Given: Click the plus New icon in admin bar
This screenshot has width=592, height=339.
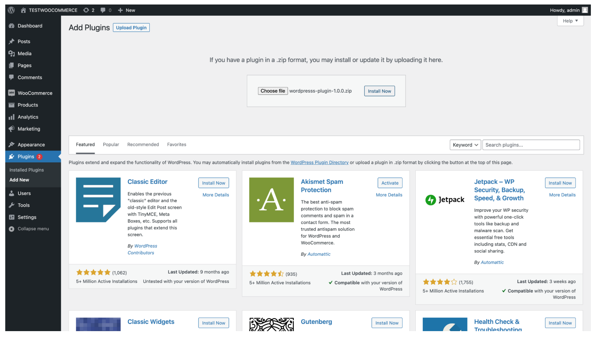Looking at the screenshot, I should click(x=120, y=10).
